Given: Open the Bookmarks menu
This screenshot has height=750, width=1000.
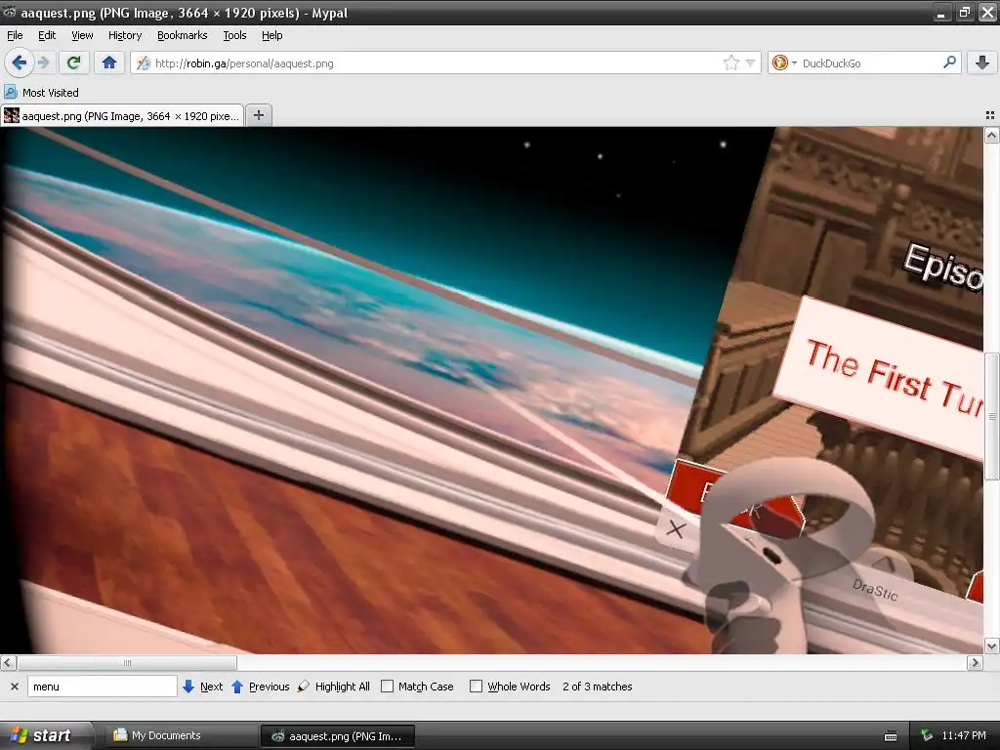Looking at the screenshot, I should point(182,36).
